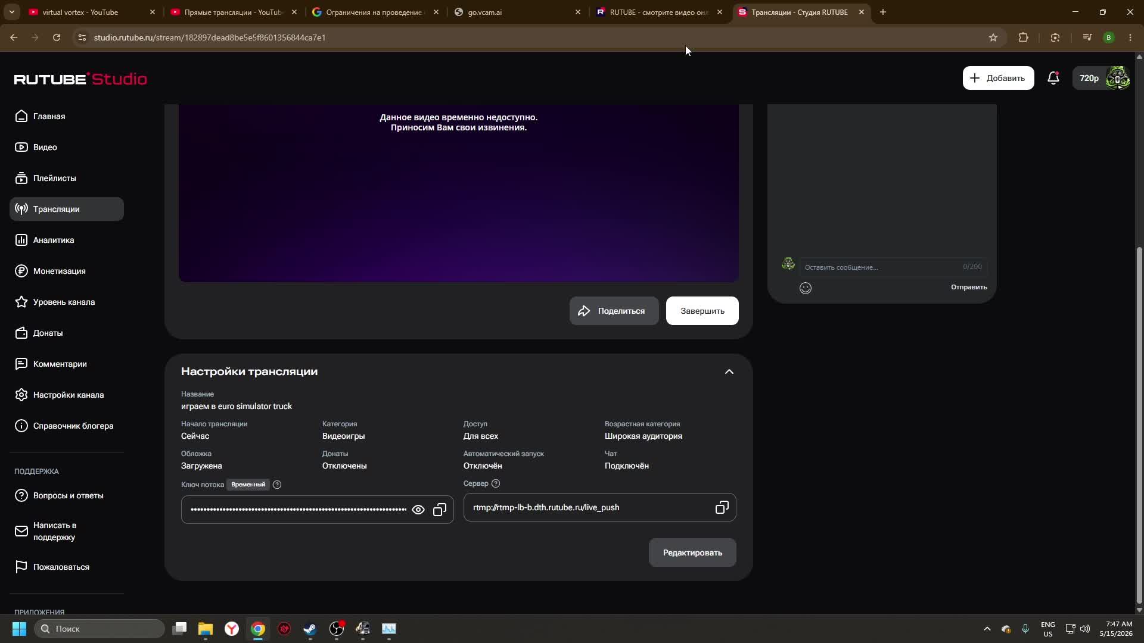This screenshot has width=1144, height=643.
Task: Go back in browser history
Action: pyautogui.click(x=14, y=38)
